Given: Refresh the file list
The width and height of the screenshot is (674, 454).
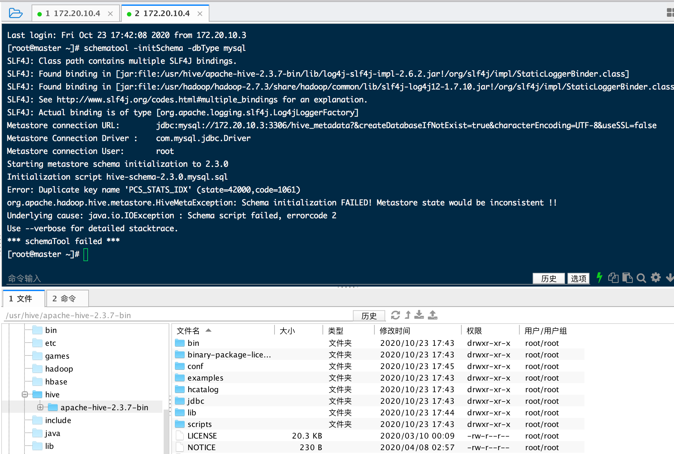Looking at the screenshot, I should pyautogui.click(x=395, y=315).
